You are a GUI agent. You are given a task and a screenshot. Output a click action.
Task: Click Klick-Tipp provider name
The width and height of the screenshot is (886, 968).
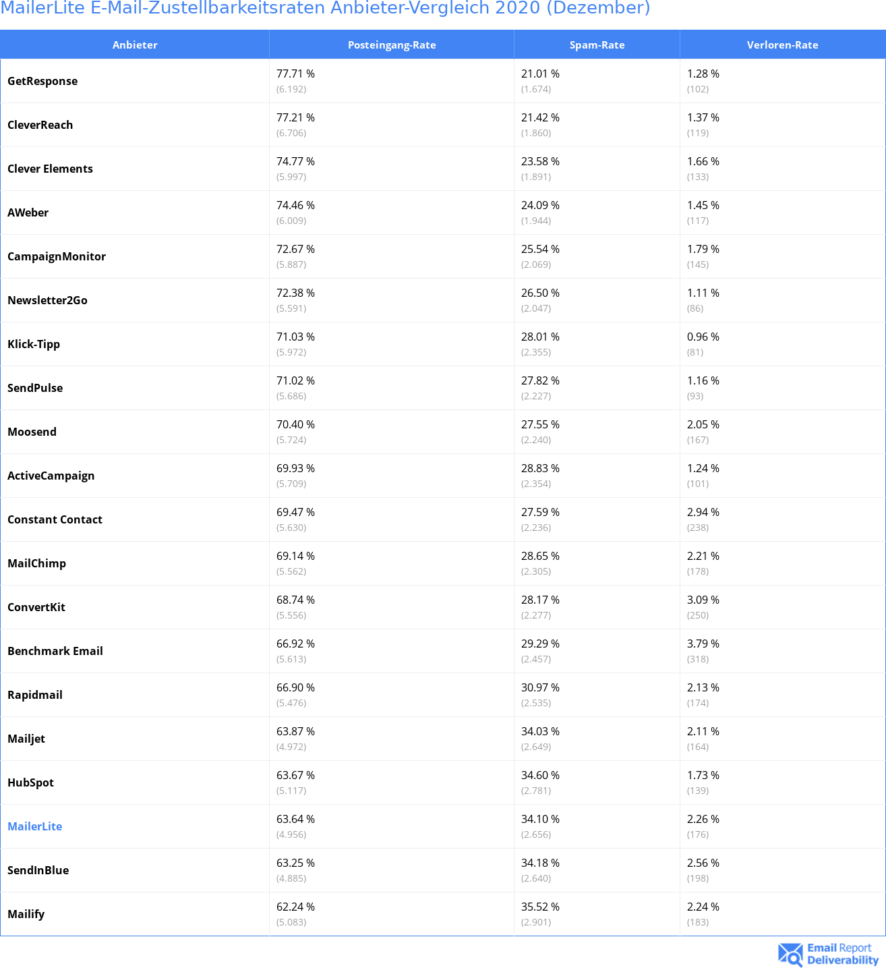34,344
